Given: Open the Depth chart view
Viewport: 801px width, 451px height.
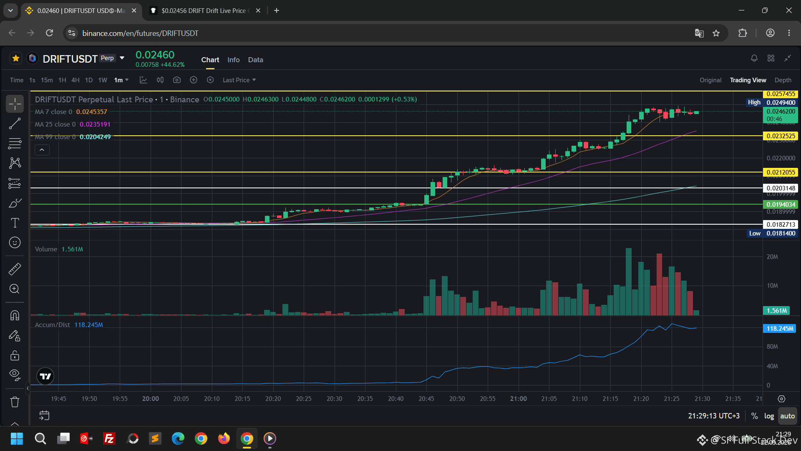Looking at the screenshot, I should click(x=783, y=80).
